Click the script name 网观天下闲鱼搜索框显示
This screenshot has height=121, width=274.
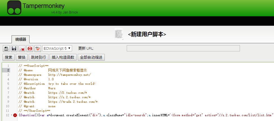point(68,70)
